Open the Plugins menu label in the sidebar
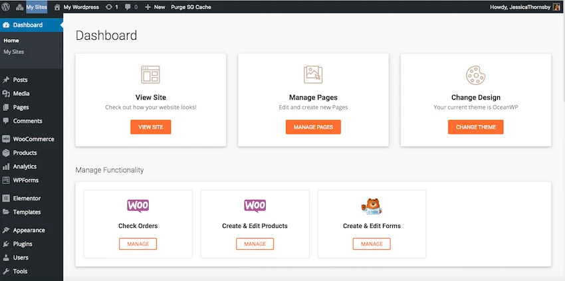This screenshot has height=281, width=565. (23, 244)
